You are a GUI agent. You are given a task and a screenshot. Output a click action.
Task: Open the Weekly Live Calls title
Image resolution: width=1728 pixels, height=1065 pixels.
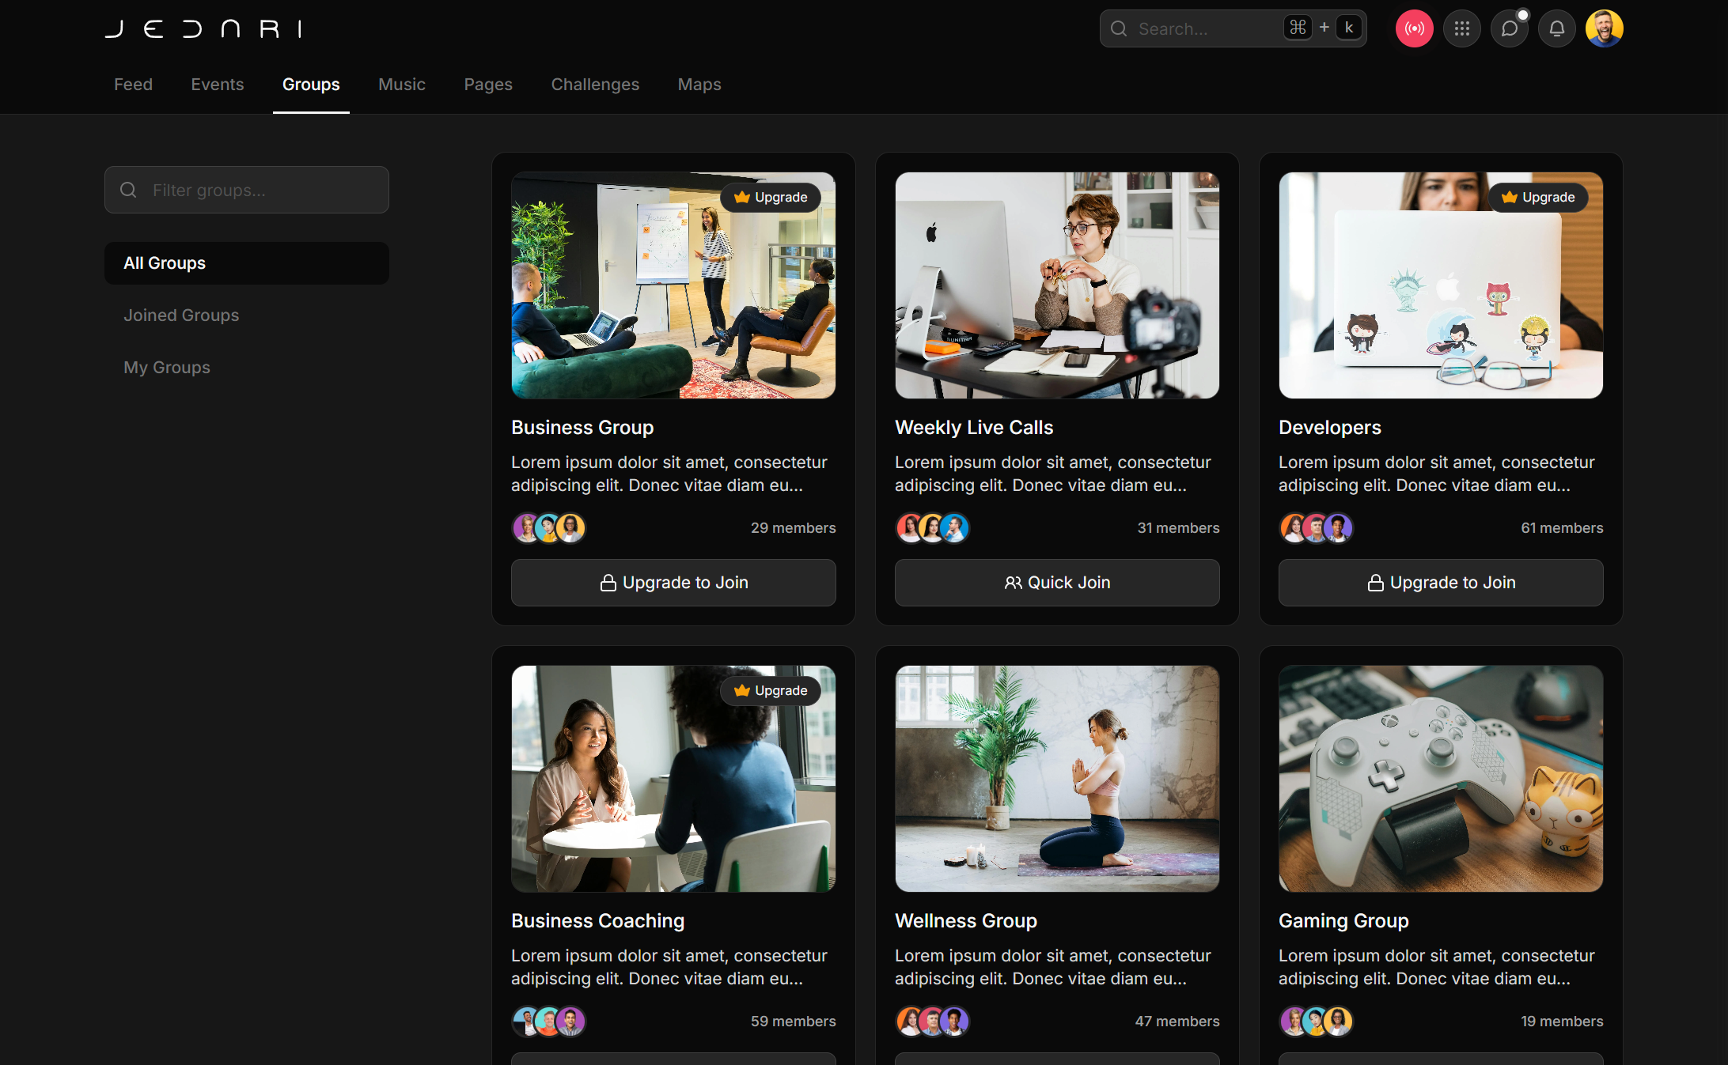pos(974,428)
